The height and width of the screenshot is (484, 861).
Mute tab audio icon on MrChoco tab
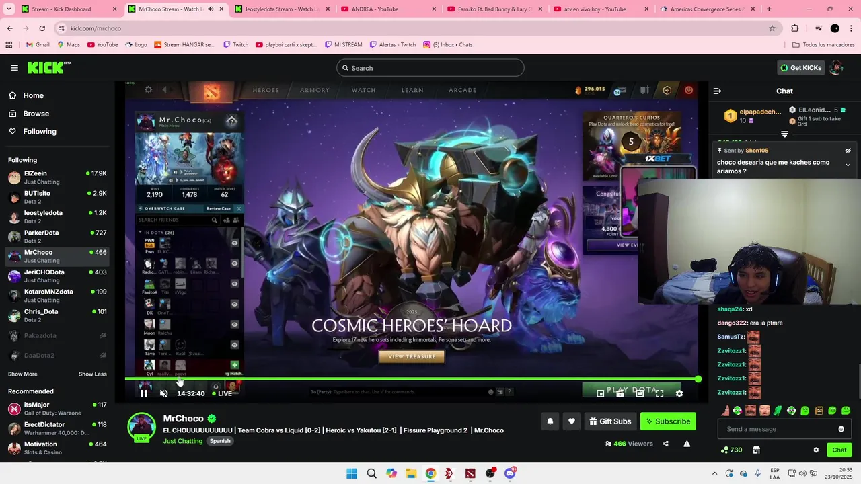(x=211, y=9)
